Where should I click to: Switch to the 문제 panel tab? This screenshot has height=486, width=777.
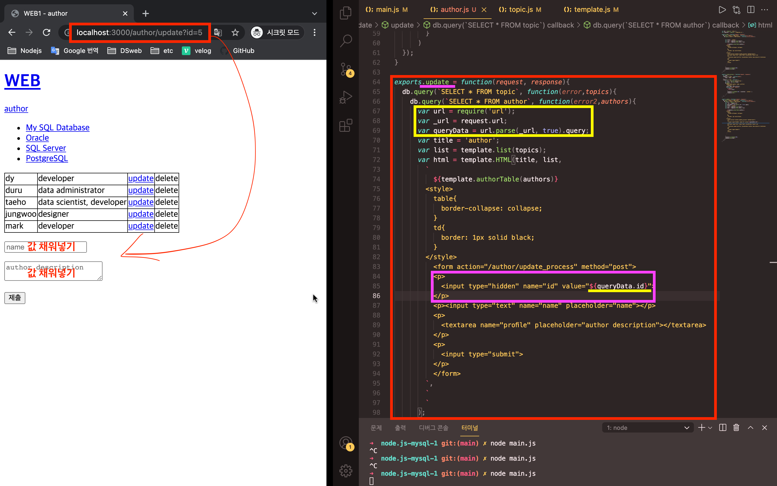(x=376, y=427)
